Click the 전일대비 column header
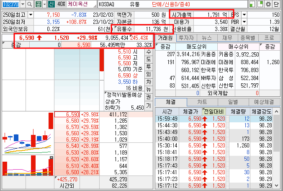Image resolution: width=283 pixels, height=191 pixels. pyautogui.click(x=214, y=111)
